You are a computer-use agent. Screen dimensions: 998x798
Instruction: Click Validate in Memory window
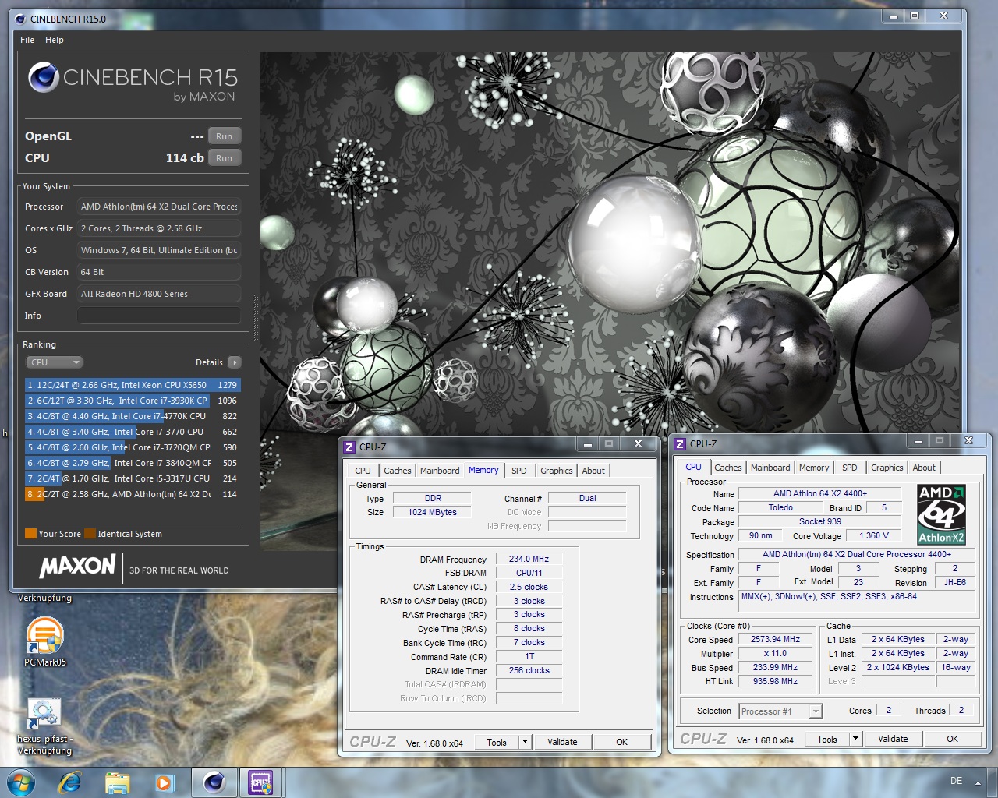click(x=562, y=742)
